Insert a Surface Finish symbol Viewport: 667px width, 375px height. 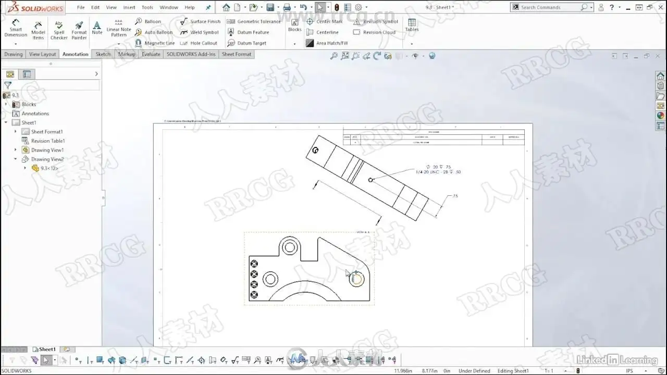click(x=200, y=21)
